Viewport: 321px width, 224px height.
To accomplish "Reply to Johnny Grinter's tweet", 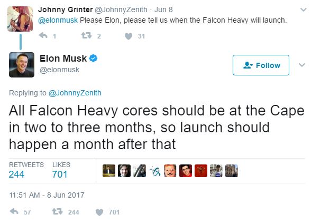I will (43, 36).
